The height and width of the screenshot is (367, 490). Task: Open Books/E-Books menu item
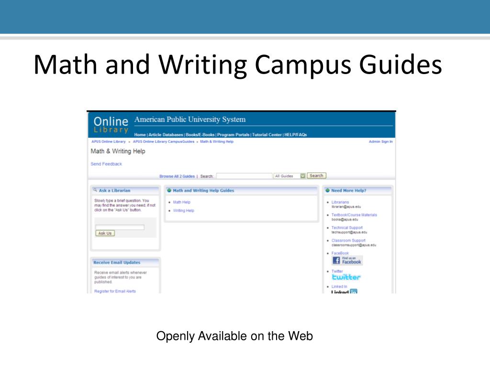200,135
